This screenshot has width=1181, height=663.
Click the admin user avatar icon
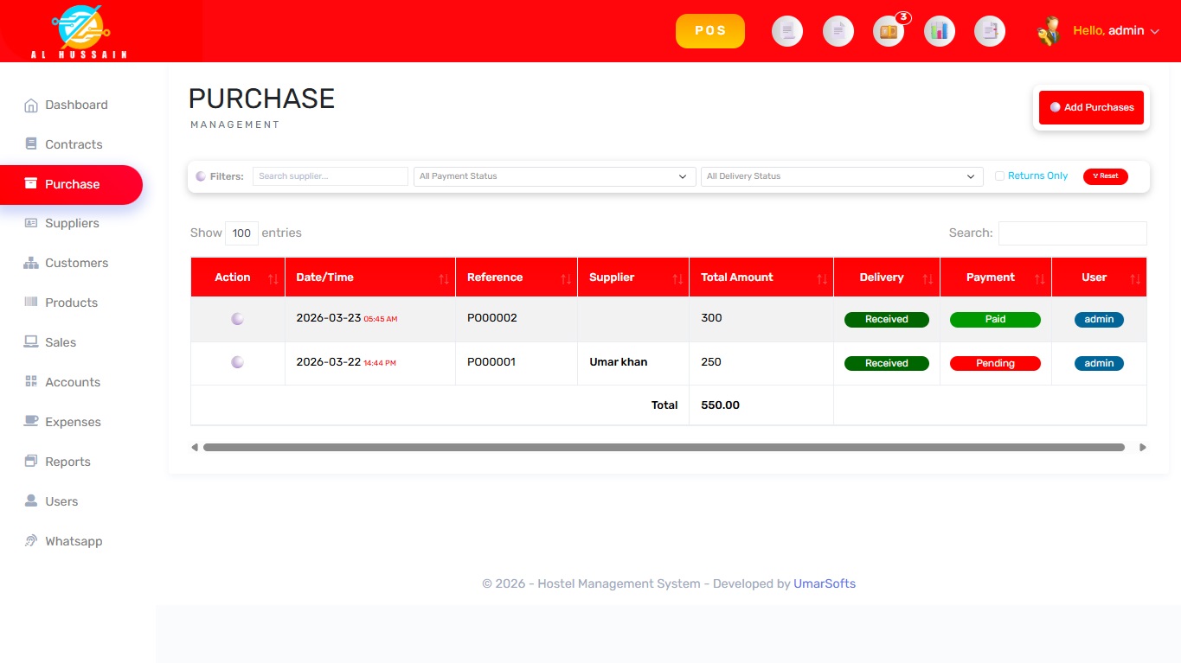click(x=1049, y=31)
